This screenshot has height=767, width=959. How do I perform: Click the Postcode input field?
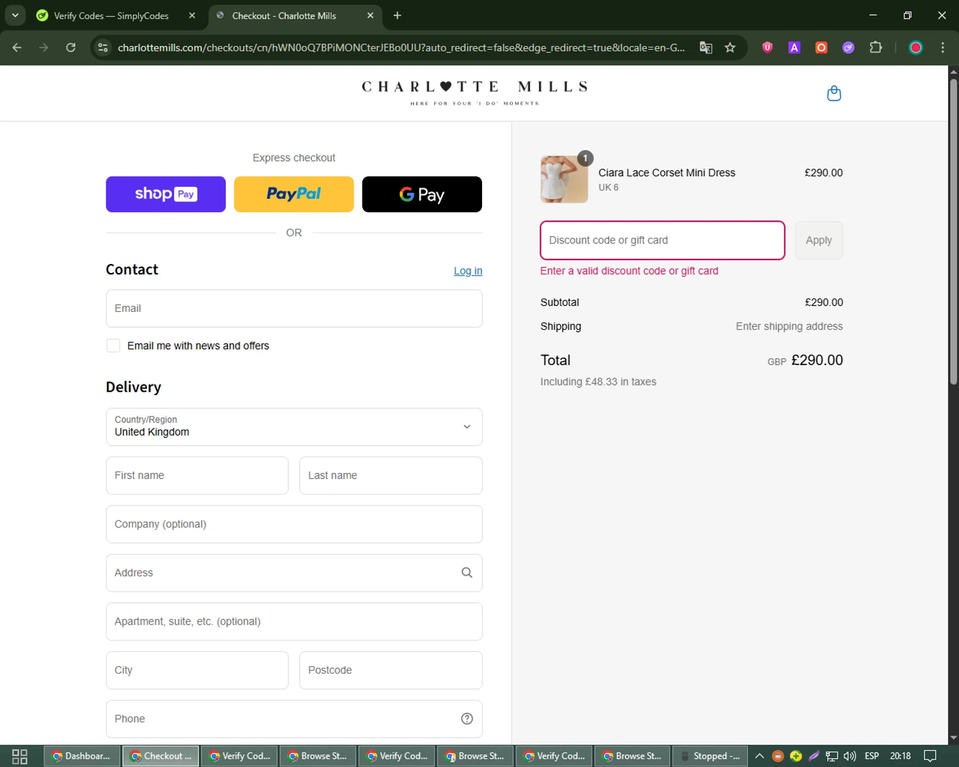point(391,670)
